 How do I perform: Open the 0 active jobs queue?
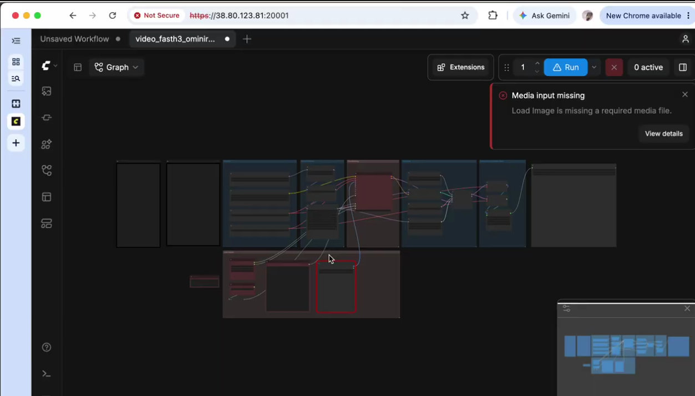(x=648, y=67)
